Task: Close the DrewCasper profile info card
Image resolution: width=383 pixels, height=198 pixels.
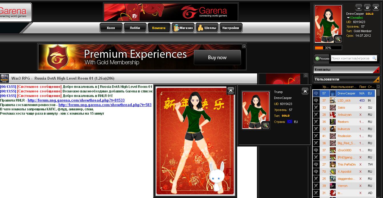Action: (x=305, y=91)
